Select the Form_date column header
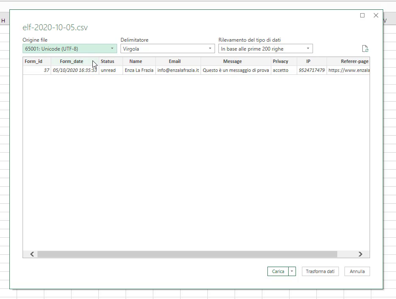Screen dimensions: 396x299 pos(72,61)
